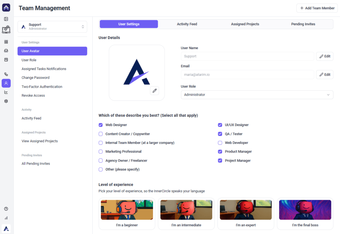The height and width of the screenshot is (234, 340).
Task: Check the Web Developer checkbox
Action: [x=220, y=143]
